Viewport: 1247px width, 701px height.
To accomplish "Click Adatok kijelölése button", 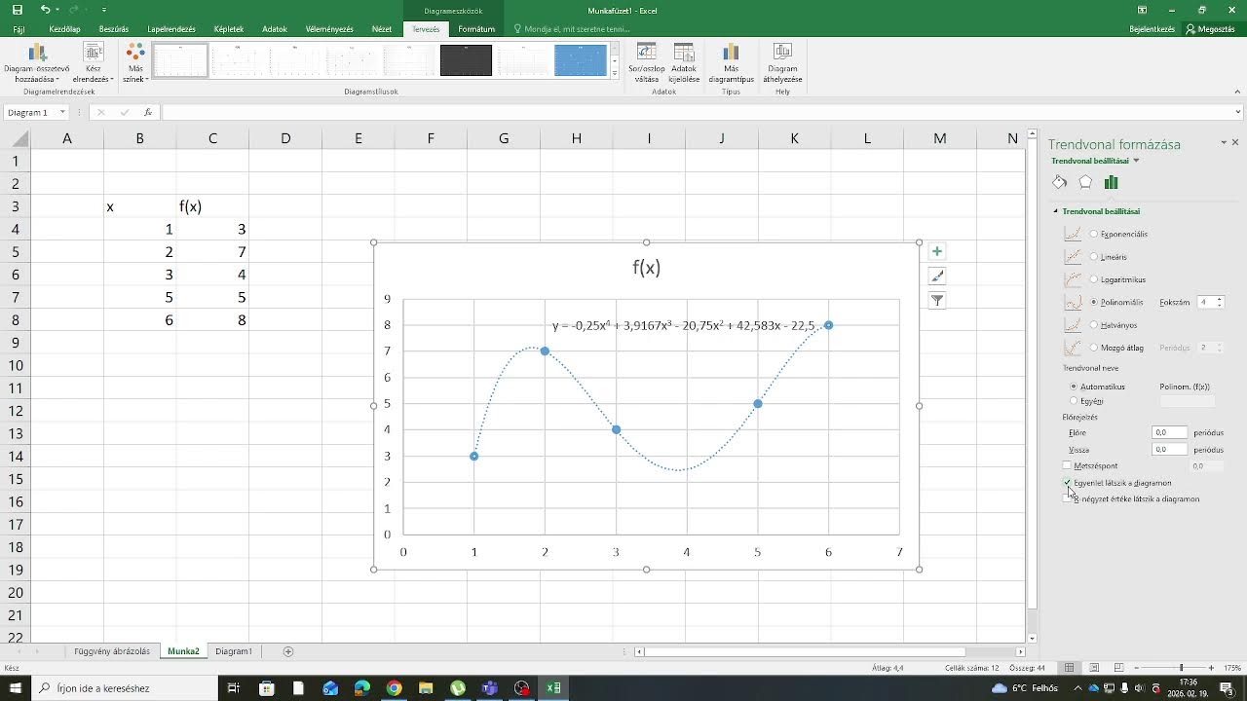I will click(684, 63).
